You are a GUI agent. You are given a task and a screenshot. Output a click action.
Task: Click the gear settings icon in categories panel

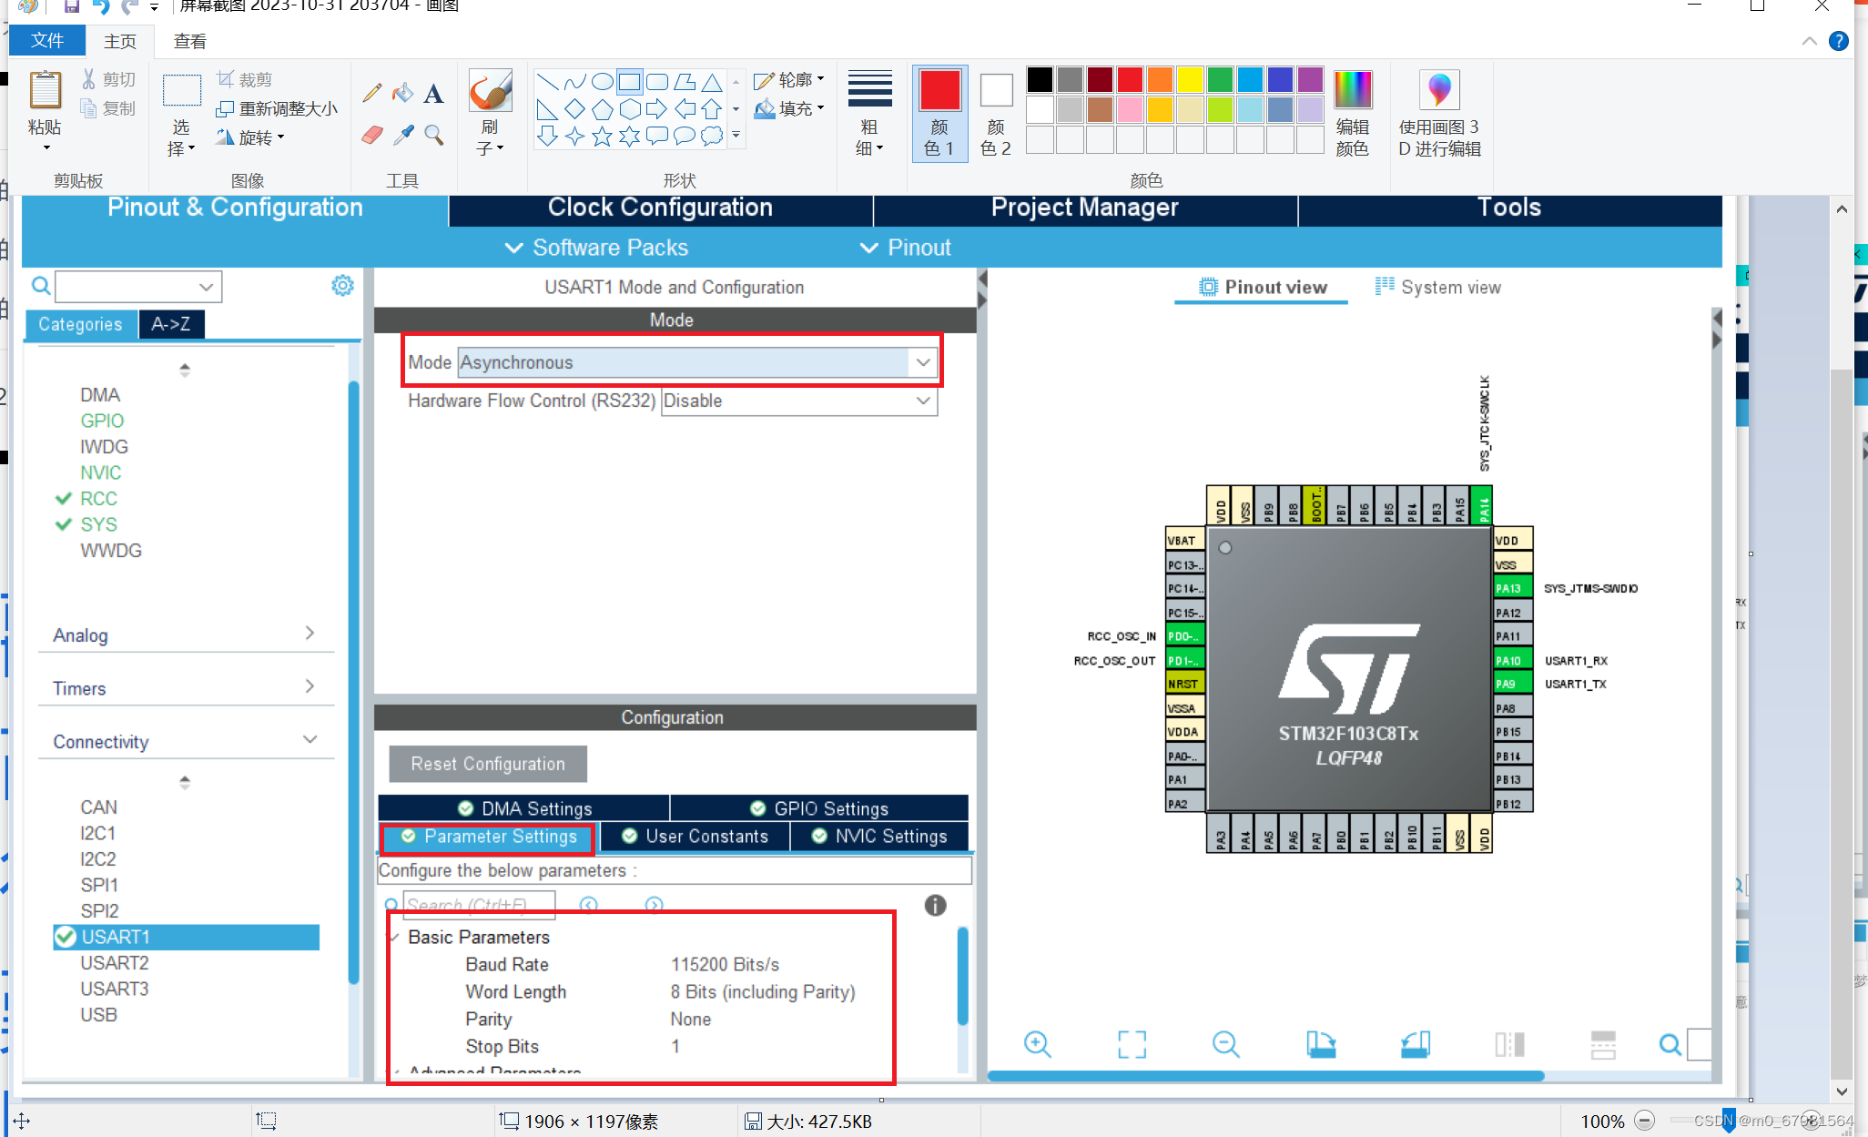click(342, 286)
